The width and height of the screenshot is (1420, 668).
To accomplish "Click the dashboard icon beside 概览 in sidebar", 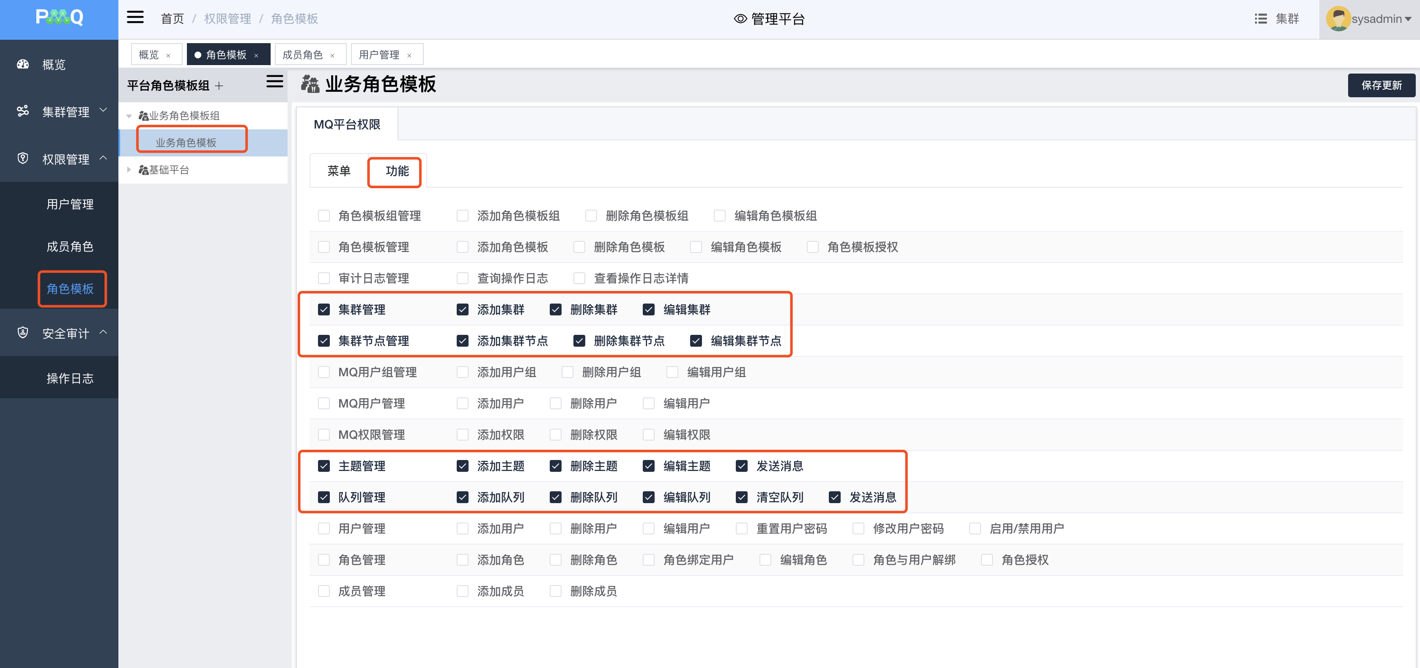I will (x=22, y=65).
